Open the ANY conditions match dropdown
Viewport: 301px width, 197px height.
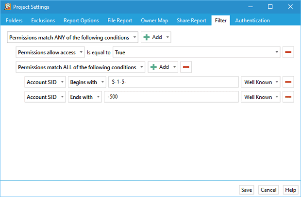72,37
